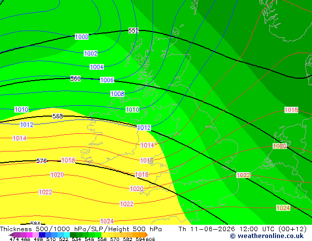
Task: Click the 1004 isobar label
Action: point(97,67)
